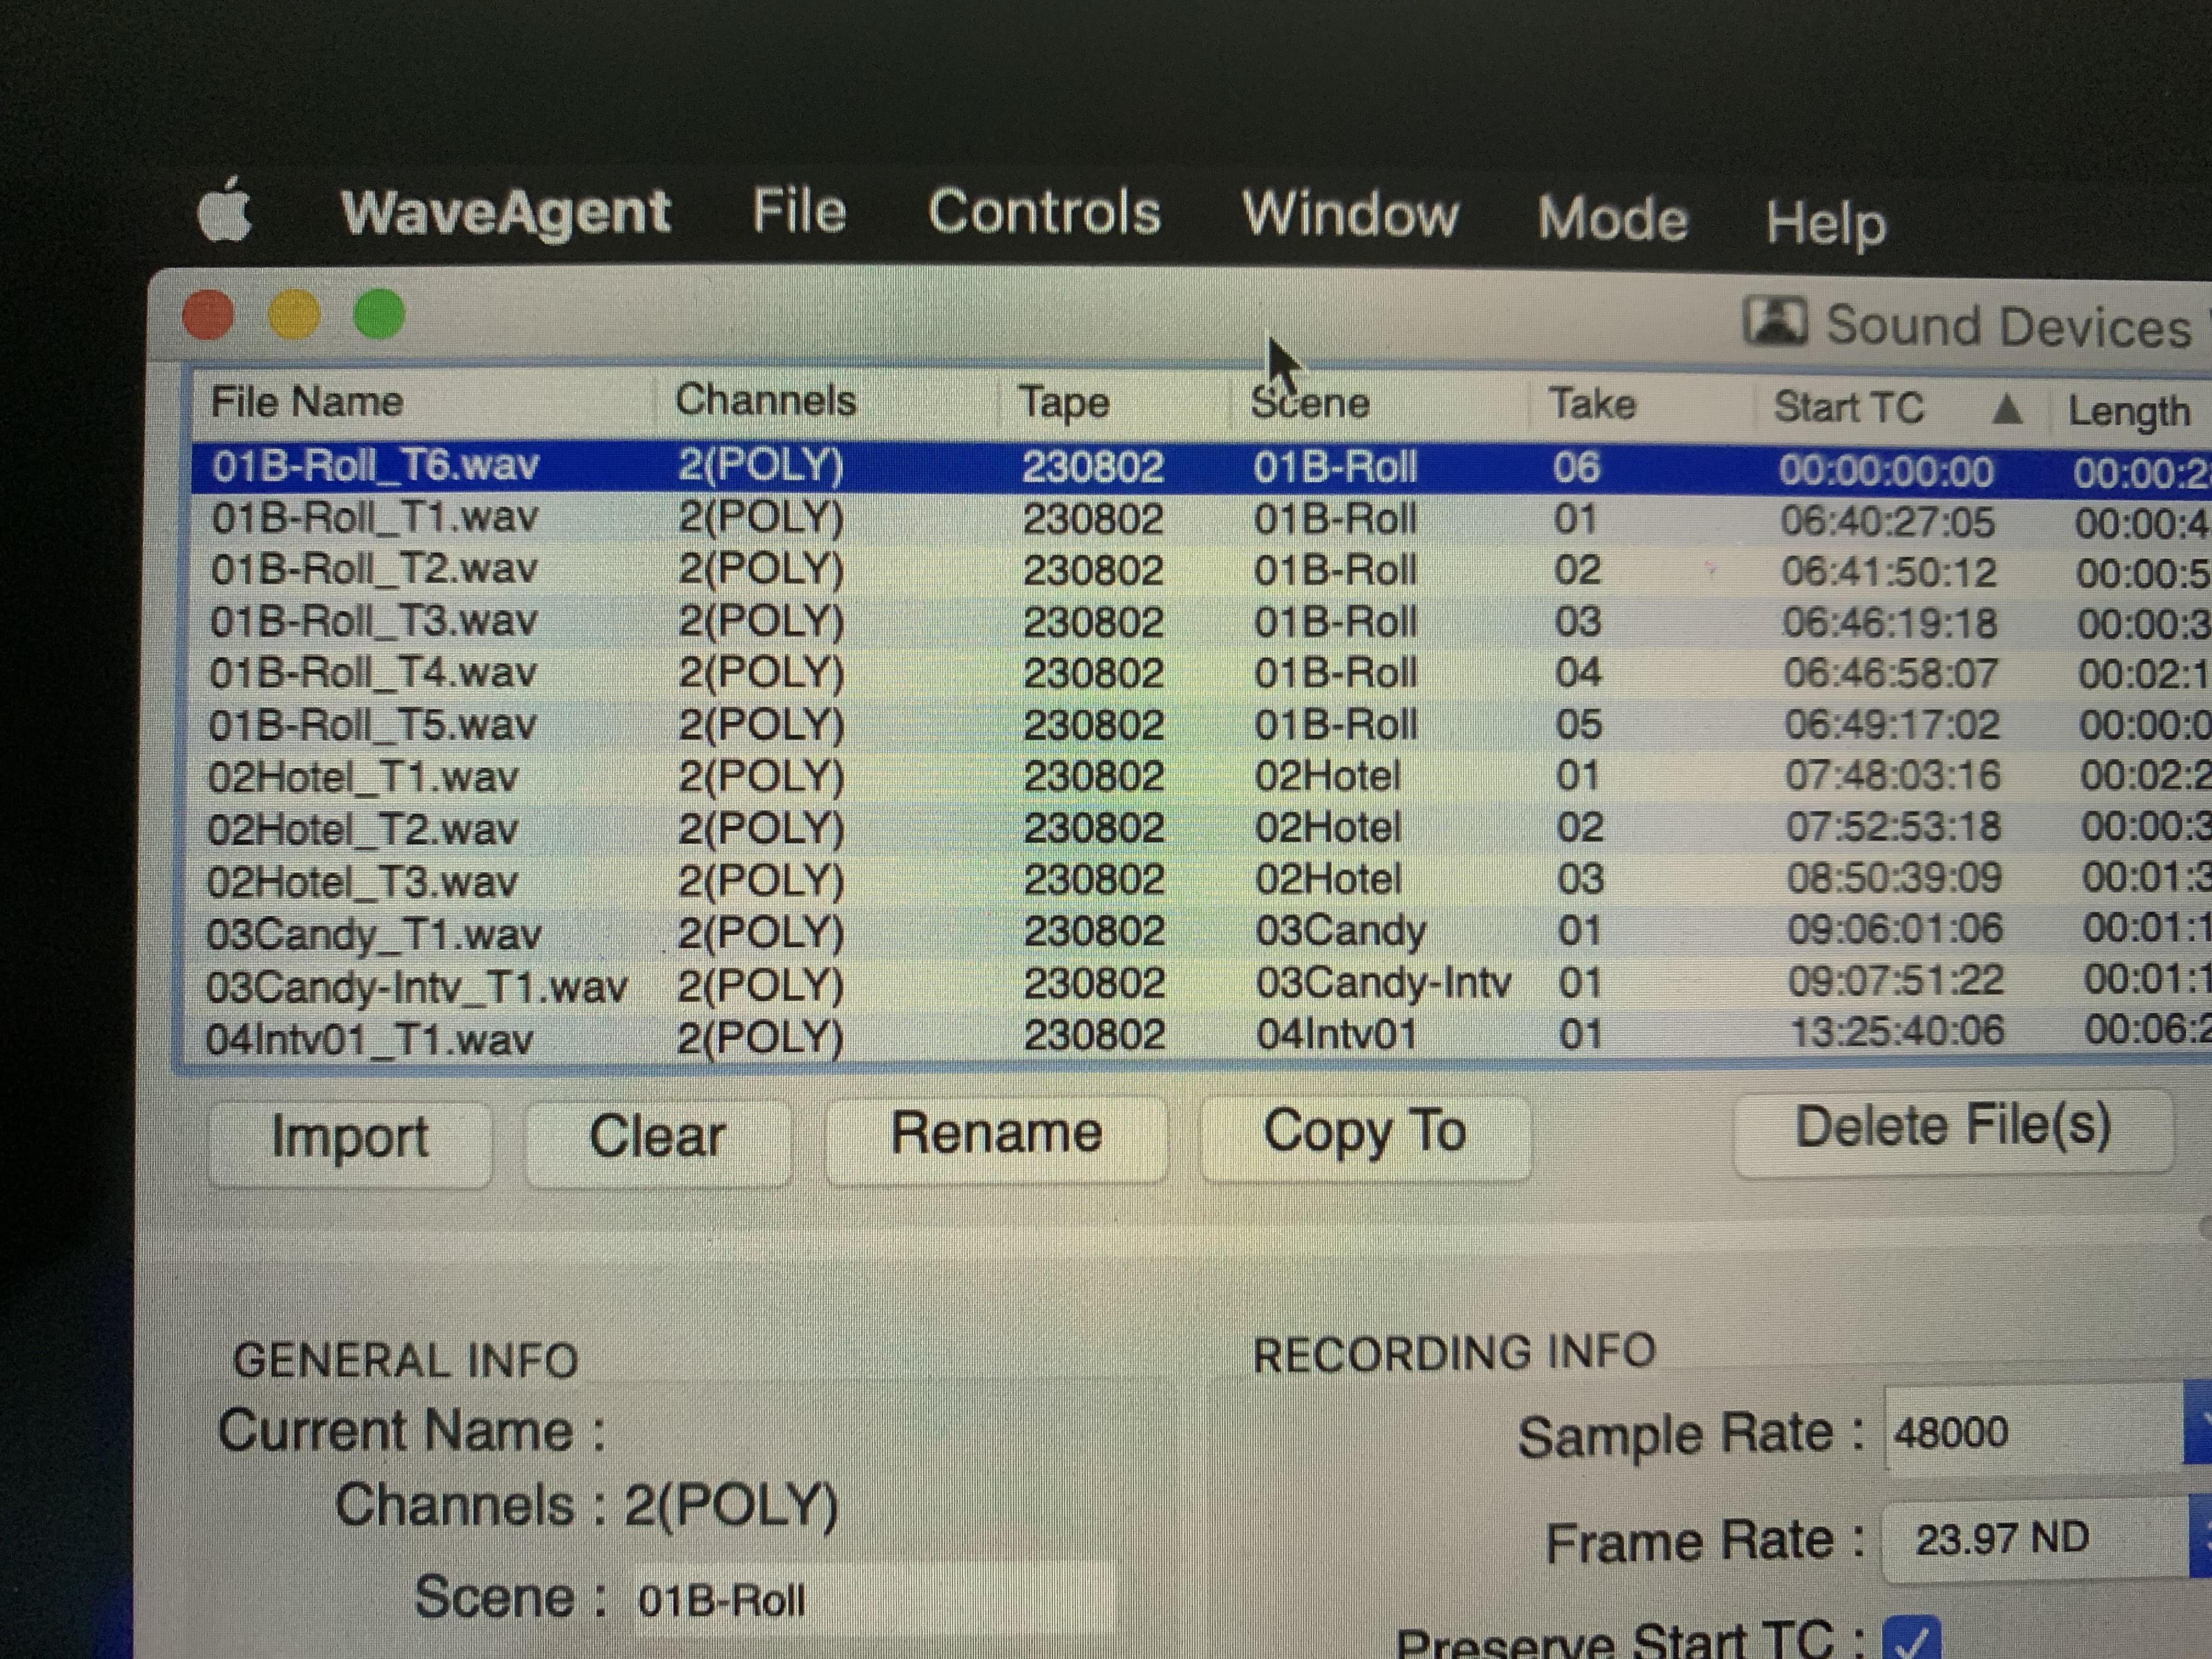2212x1659 pixels.
Task: Click Start TC 00:00:00:00 in the selected row
Action: click(x=1886, y=471)
